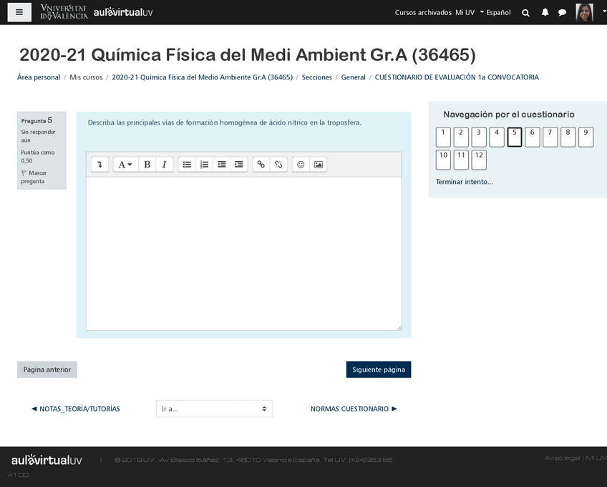This screenshot has width=607, height=487.
Task: Flag question 5 with Marcar pregunta
Action: (34, 177)
